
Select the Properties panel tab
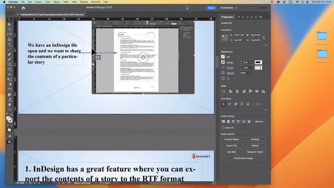tap(228, 17)
